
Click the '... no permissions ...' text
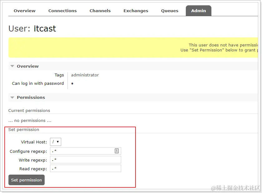30,120
